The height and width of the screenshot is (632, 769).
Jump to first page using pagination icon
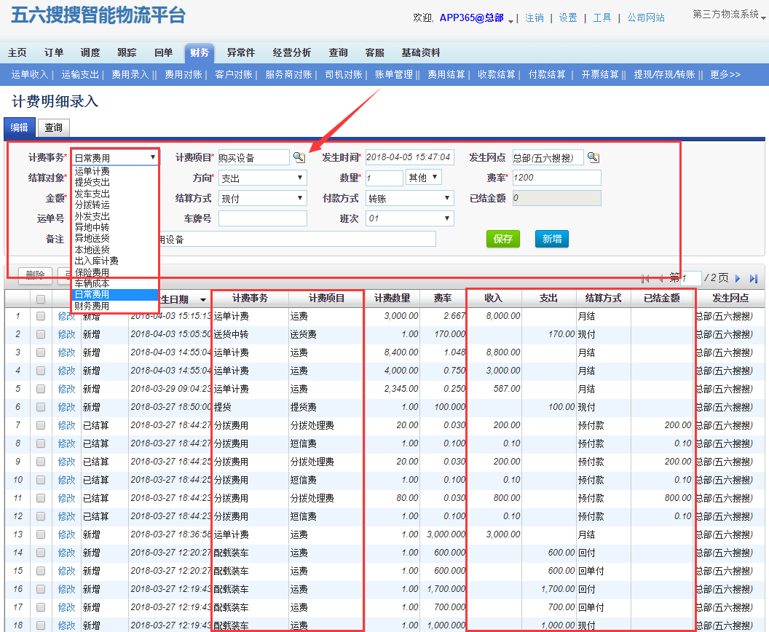645,278
